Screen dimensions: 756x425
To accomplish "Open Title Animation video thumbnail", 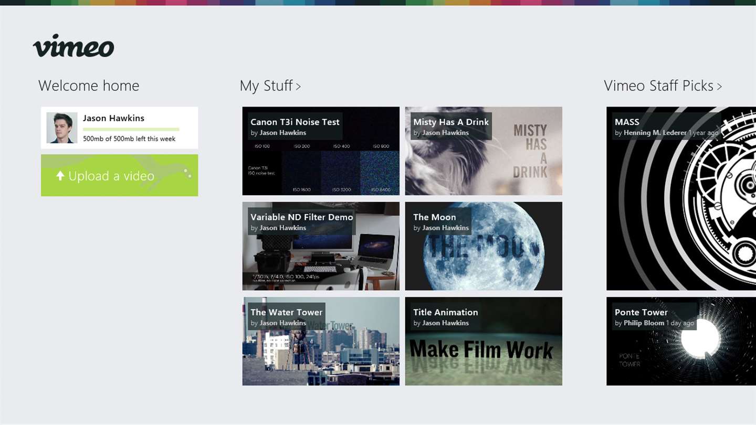I will pyautogui.click(x=484, y=341).
